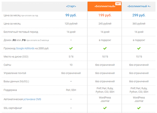
Task: Click the AdWords checkmark under Безлимитный
Action: 105,48
